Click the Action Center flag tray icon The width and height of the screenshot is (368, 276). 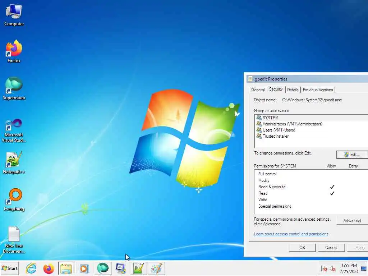324,268
